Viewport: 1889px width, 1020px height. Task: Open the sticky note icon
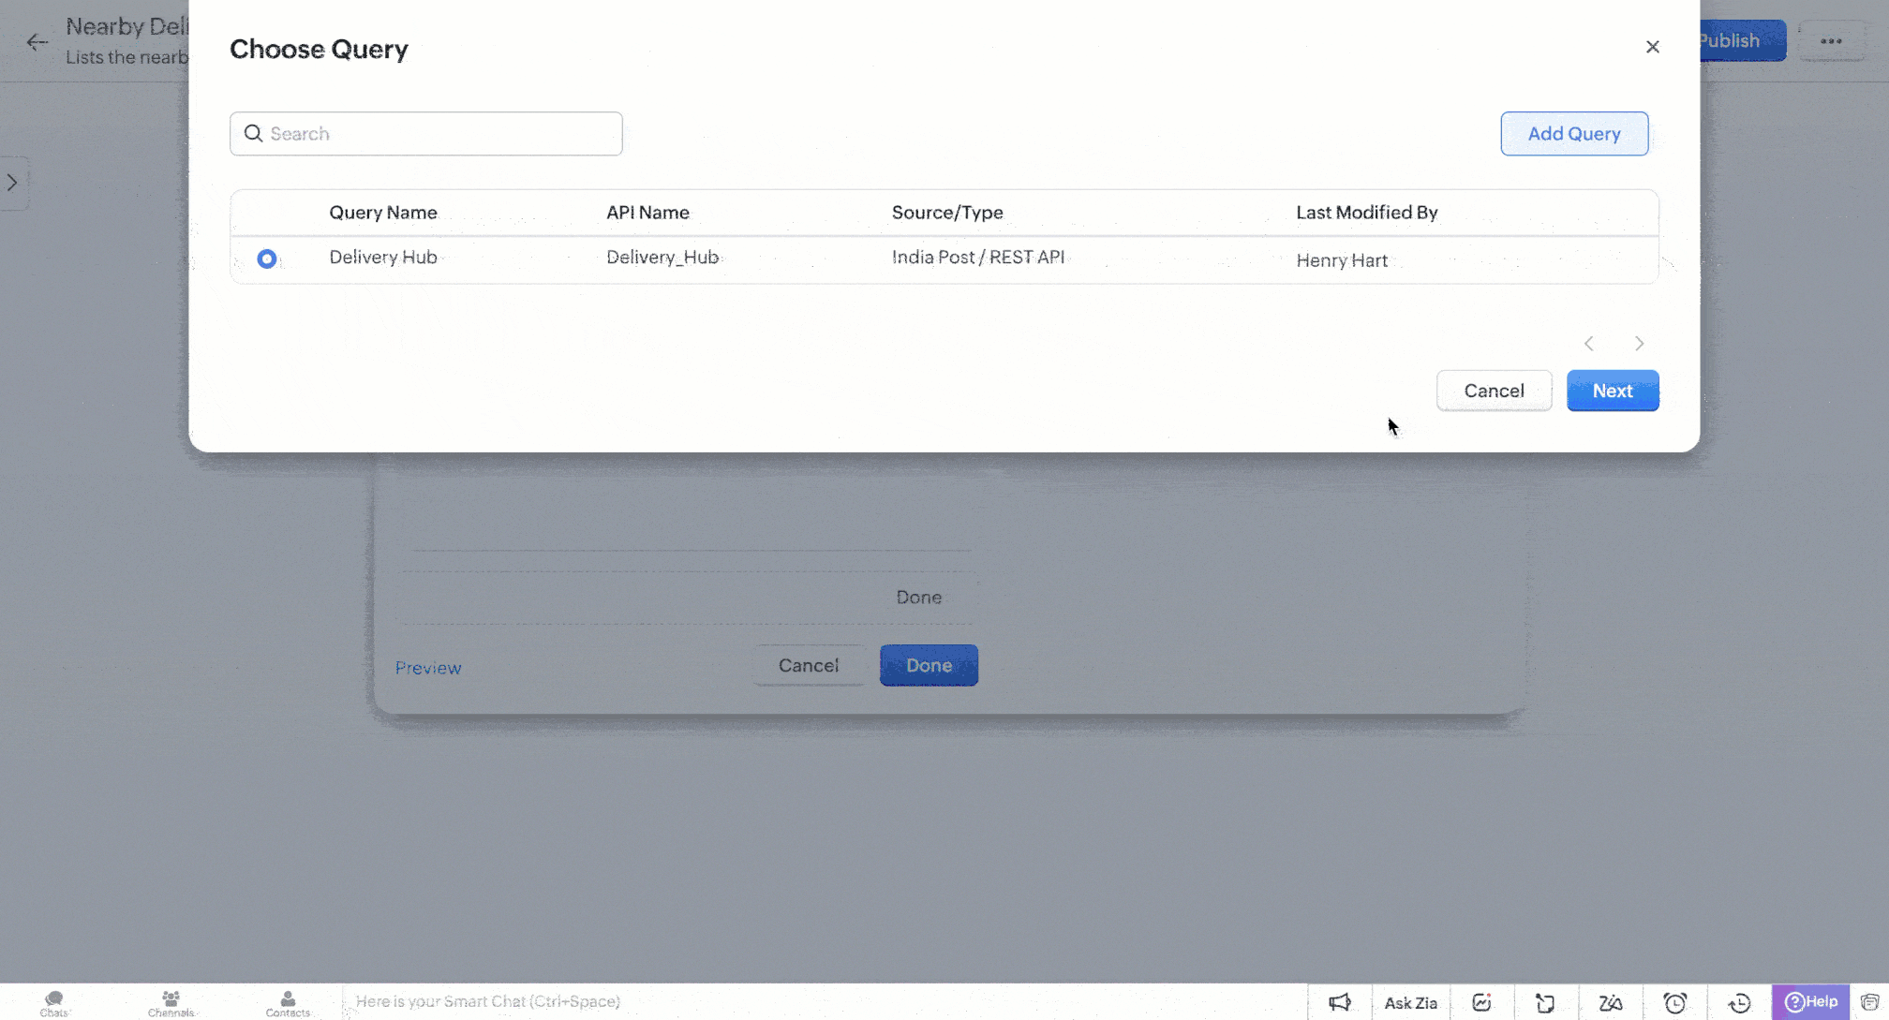click(1546, 1002)
